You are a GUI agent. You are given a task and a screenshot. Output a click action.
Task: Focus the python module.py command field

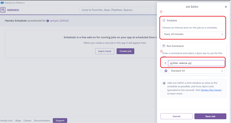pyautogui.click(x=196, y=63)
